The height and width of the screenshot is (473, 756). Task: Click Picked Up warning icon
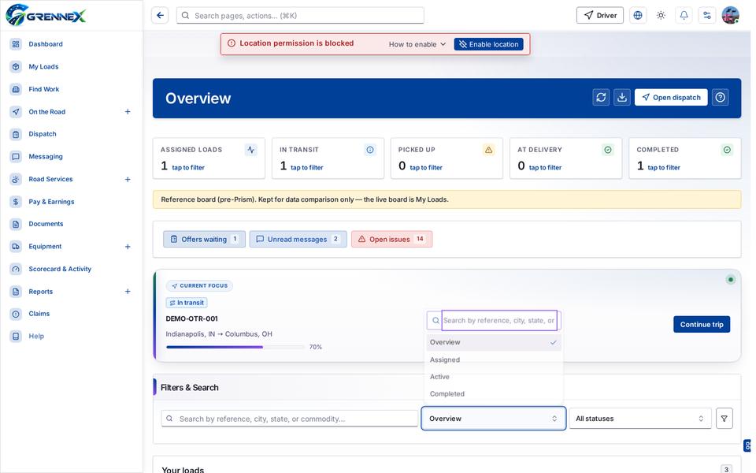tap(489, 150)
